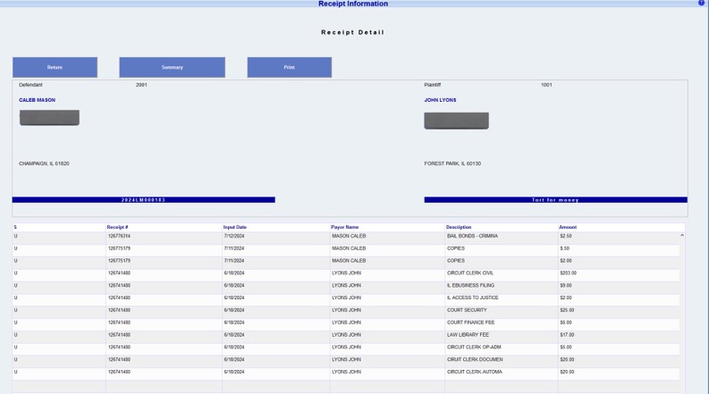Select the 'IL ACCESS TO JUSTICE' description

pyautogui.click(x=472, y=298)
